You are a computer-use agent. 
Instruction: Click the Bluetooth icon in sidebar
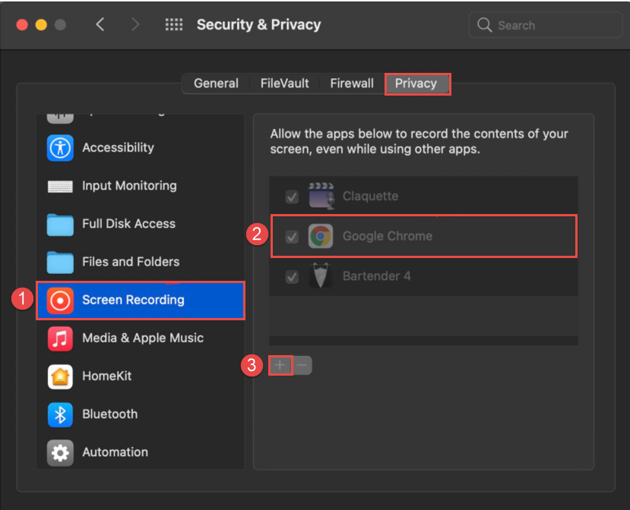coord(60,414)
